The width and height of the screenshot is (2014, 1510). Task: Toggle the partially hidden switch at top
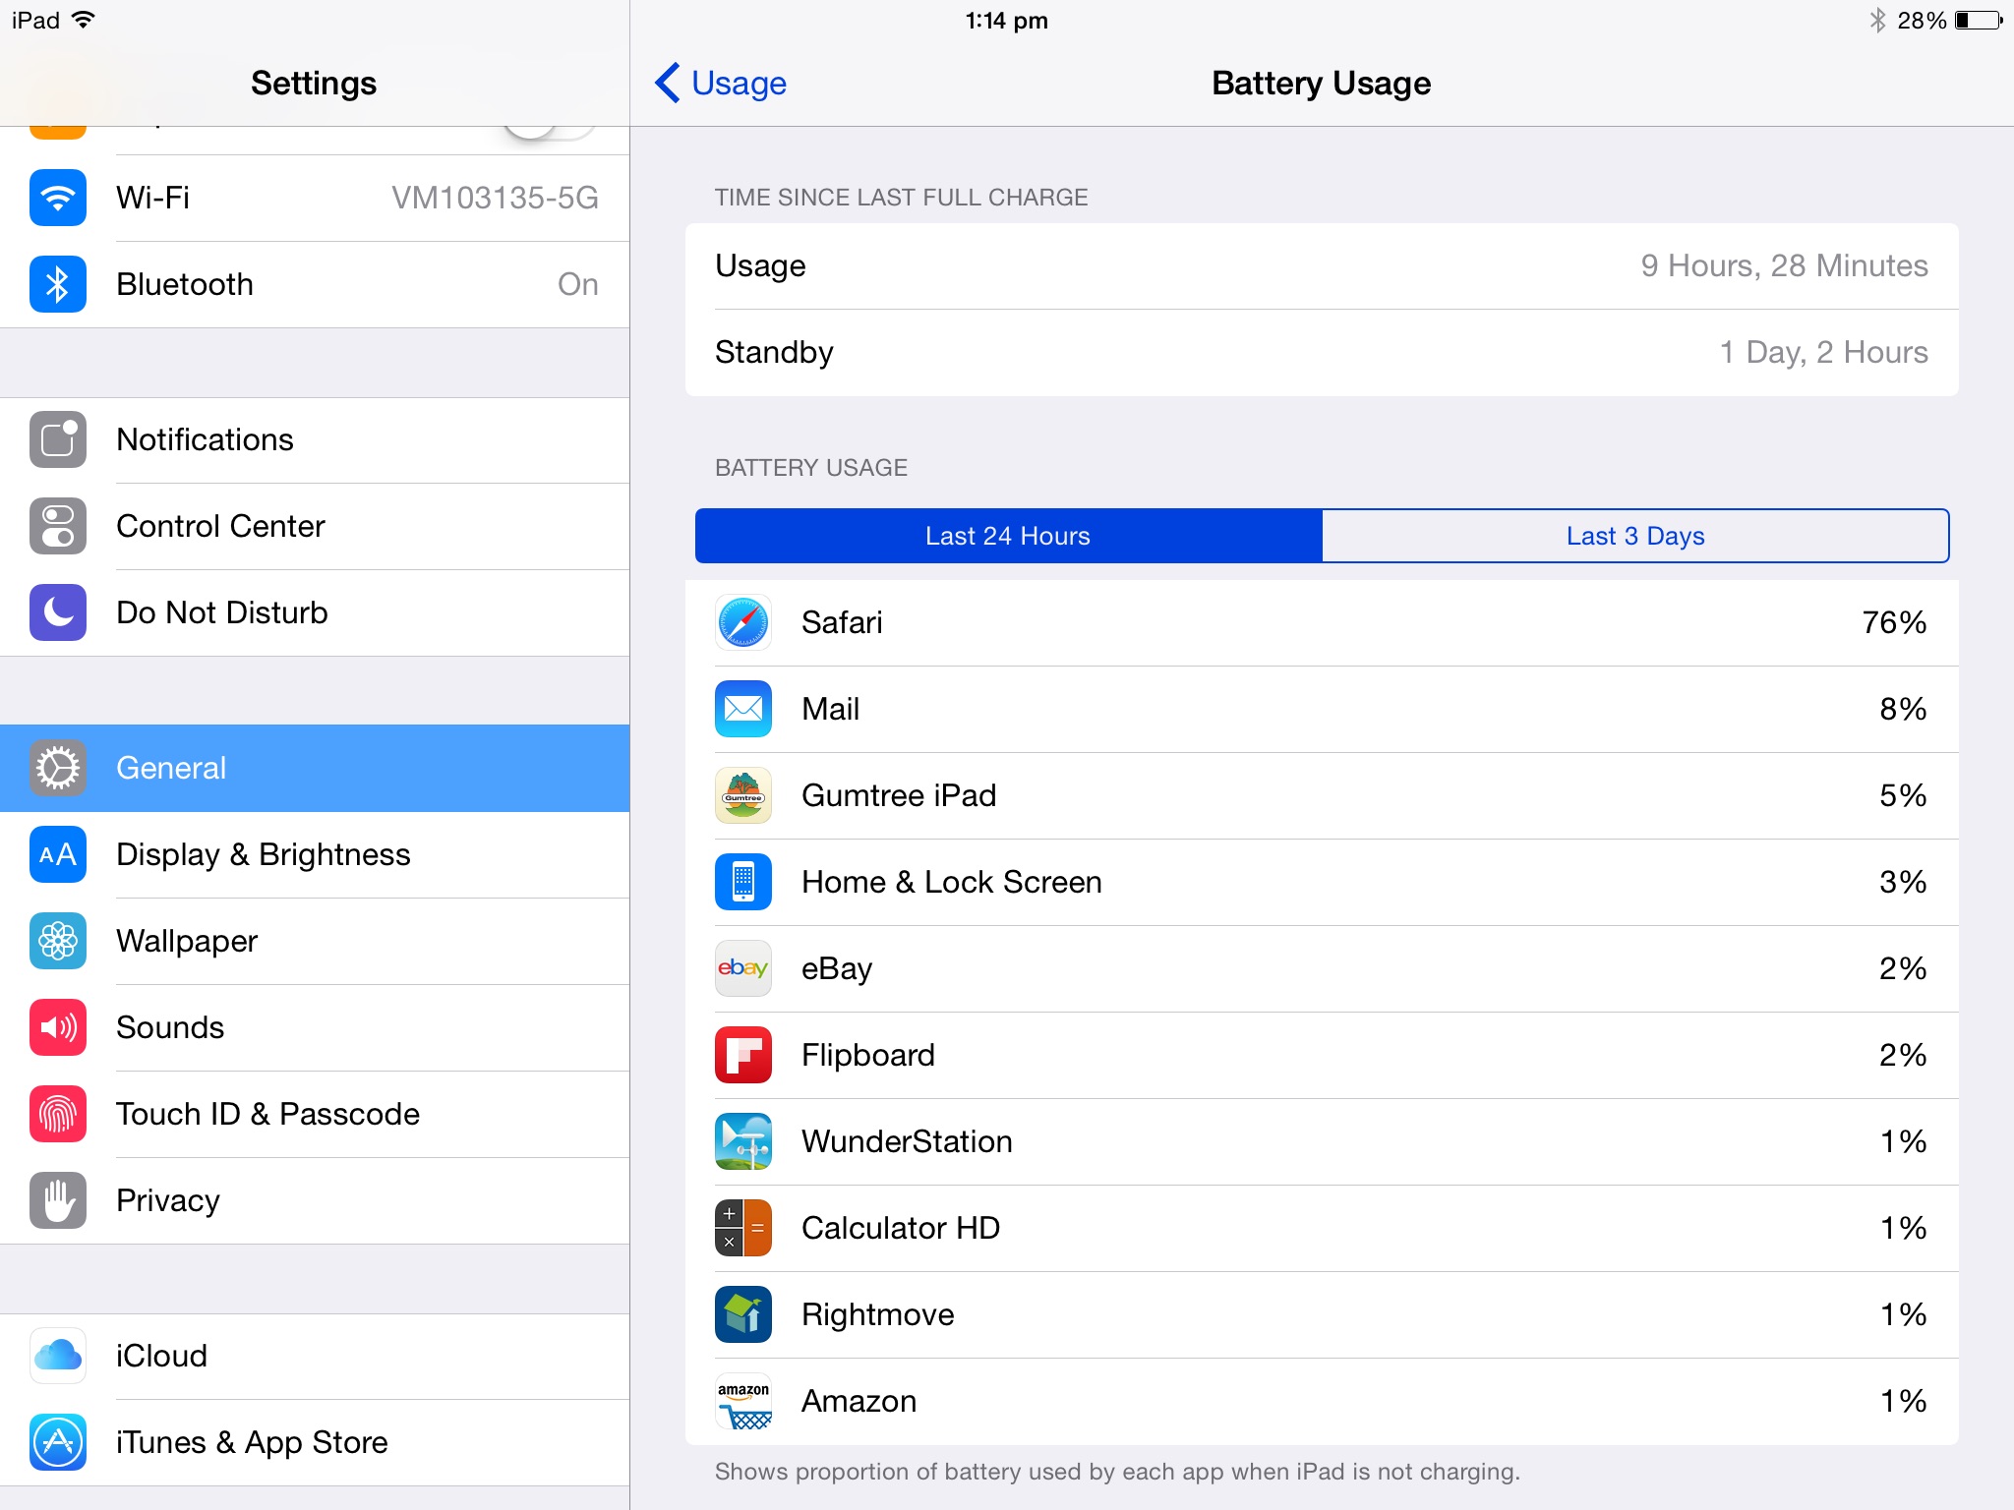click(548, 132)
